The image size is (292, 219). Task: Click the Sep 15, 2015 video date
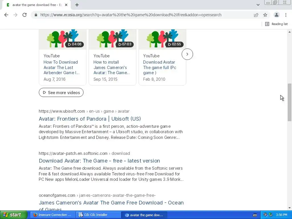click(106, 79)
